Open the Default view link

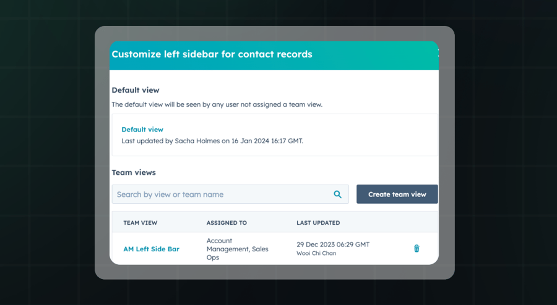point(142,130)
